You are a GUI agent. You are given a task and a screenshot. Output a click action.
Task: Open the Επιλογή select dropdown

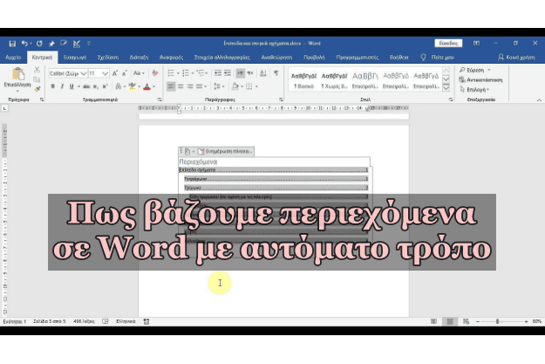(474, 90)
